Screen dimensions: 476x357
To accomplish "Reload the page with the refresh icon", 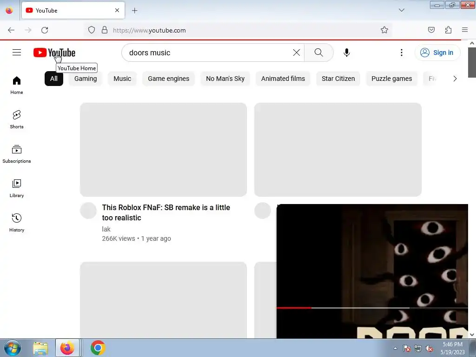I will [45, 30].
